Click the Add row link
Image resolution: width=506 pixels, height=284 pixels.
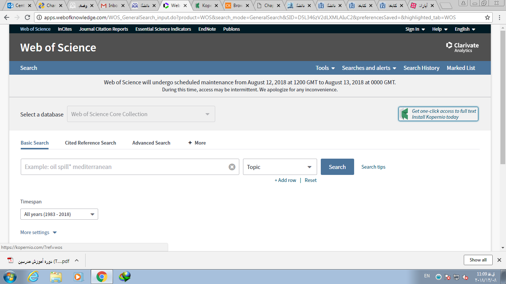tap(285, 180)
